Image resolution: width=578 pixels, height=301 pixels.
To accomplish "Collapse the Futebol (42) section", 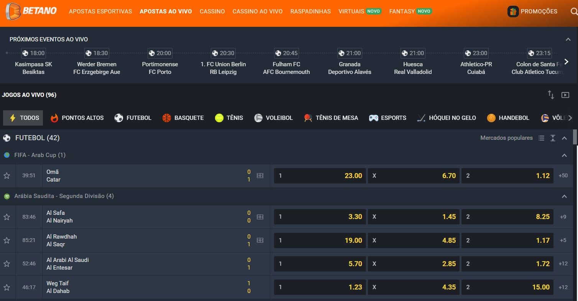I will click(564, 138).
